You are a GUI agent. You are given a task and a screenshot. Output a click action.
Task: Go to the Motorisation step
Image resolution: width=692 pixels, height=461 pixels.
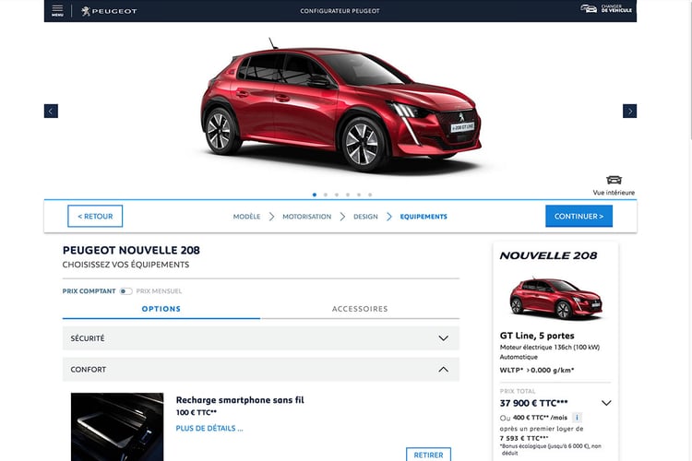click(306, 217)
